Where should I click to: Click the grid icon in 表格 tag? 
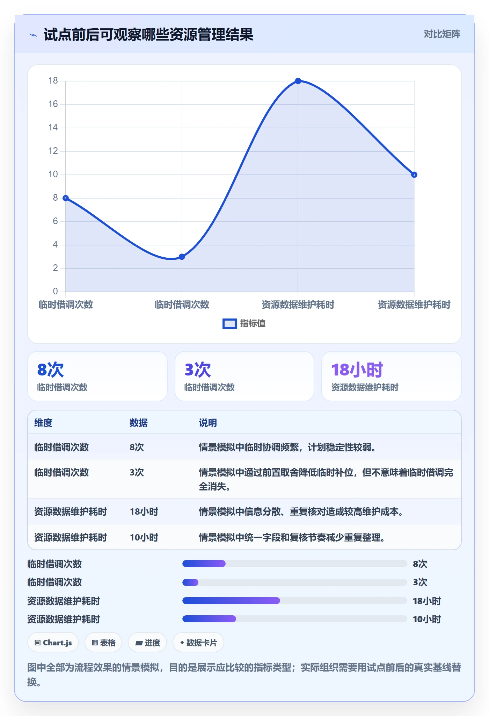tap(95, 643)
